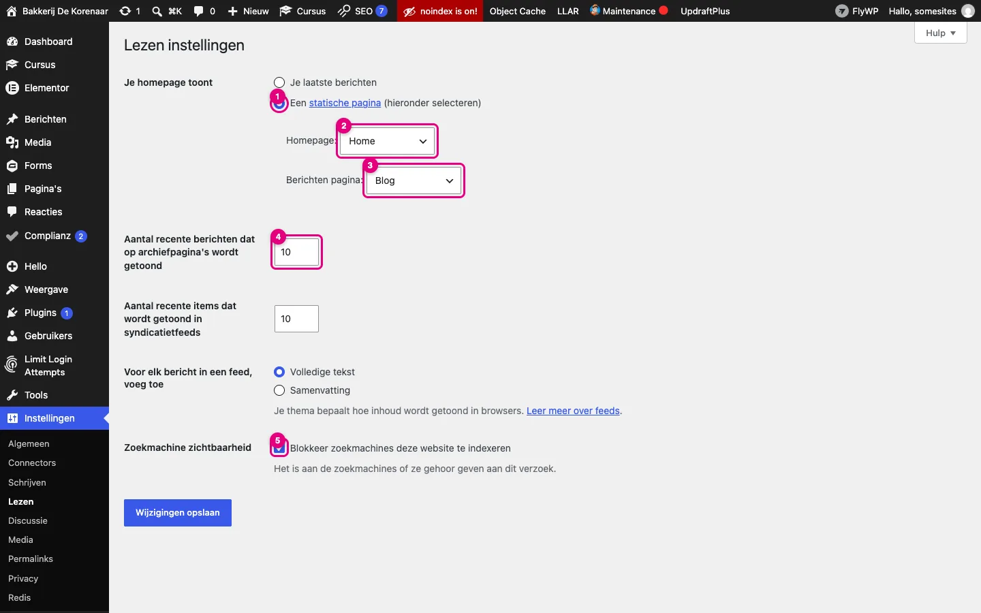Click the Forms icon in sidebar
Viewport: 981px width, 613px height.
pos(12,166)
